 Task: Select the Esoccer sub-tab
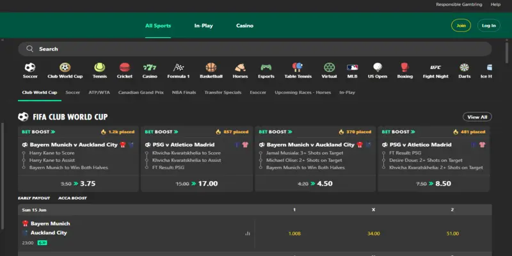pyautogui.click(x=258, y=92)
